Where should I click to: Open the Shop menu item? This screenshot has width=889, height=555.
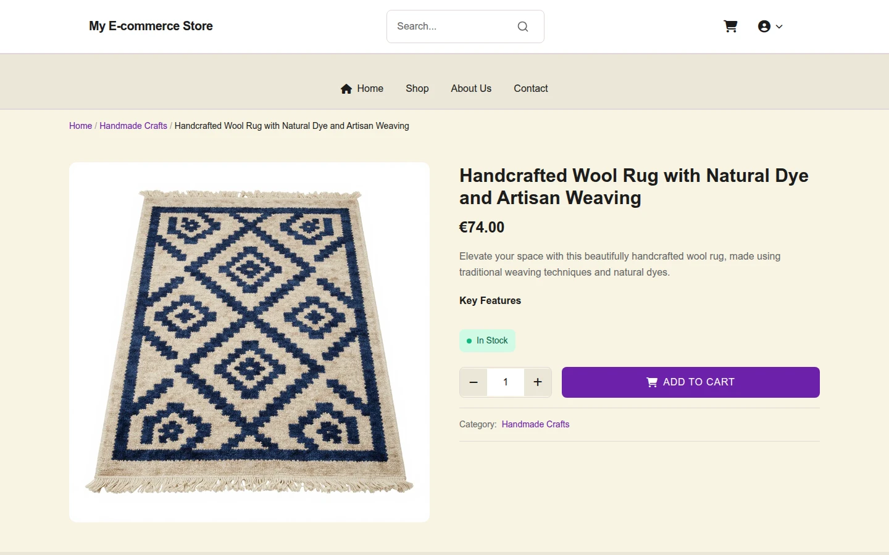(417, 89)
